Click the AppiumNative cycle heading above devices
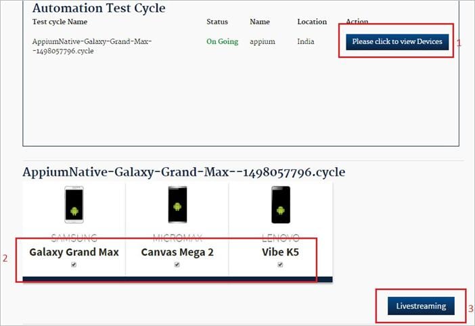475x326 pixels. tap(183, 172)
